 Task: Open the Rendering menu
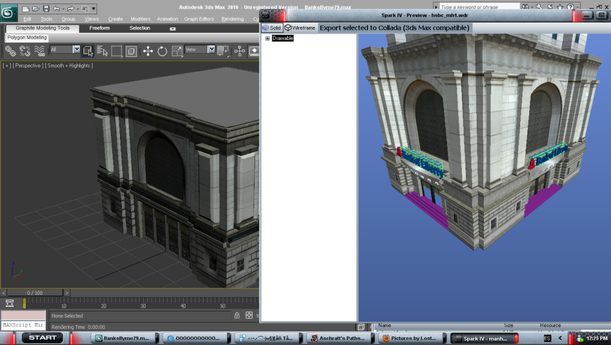(x=232, y=19)
